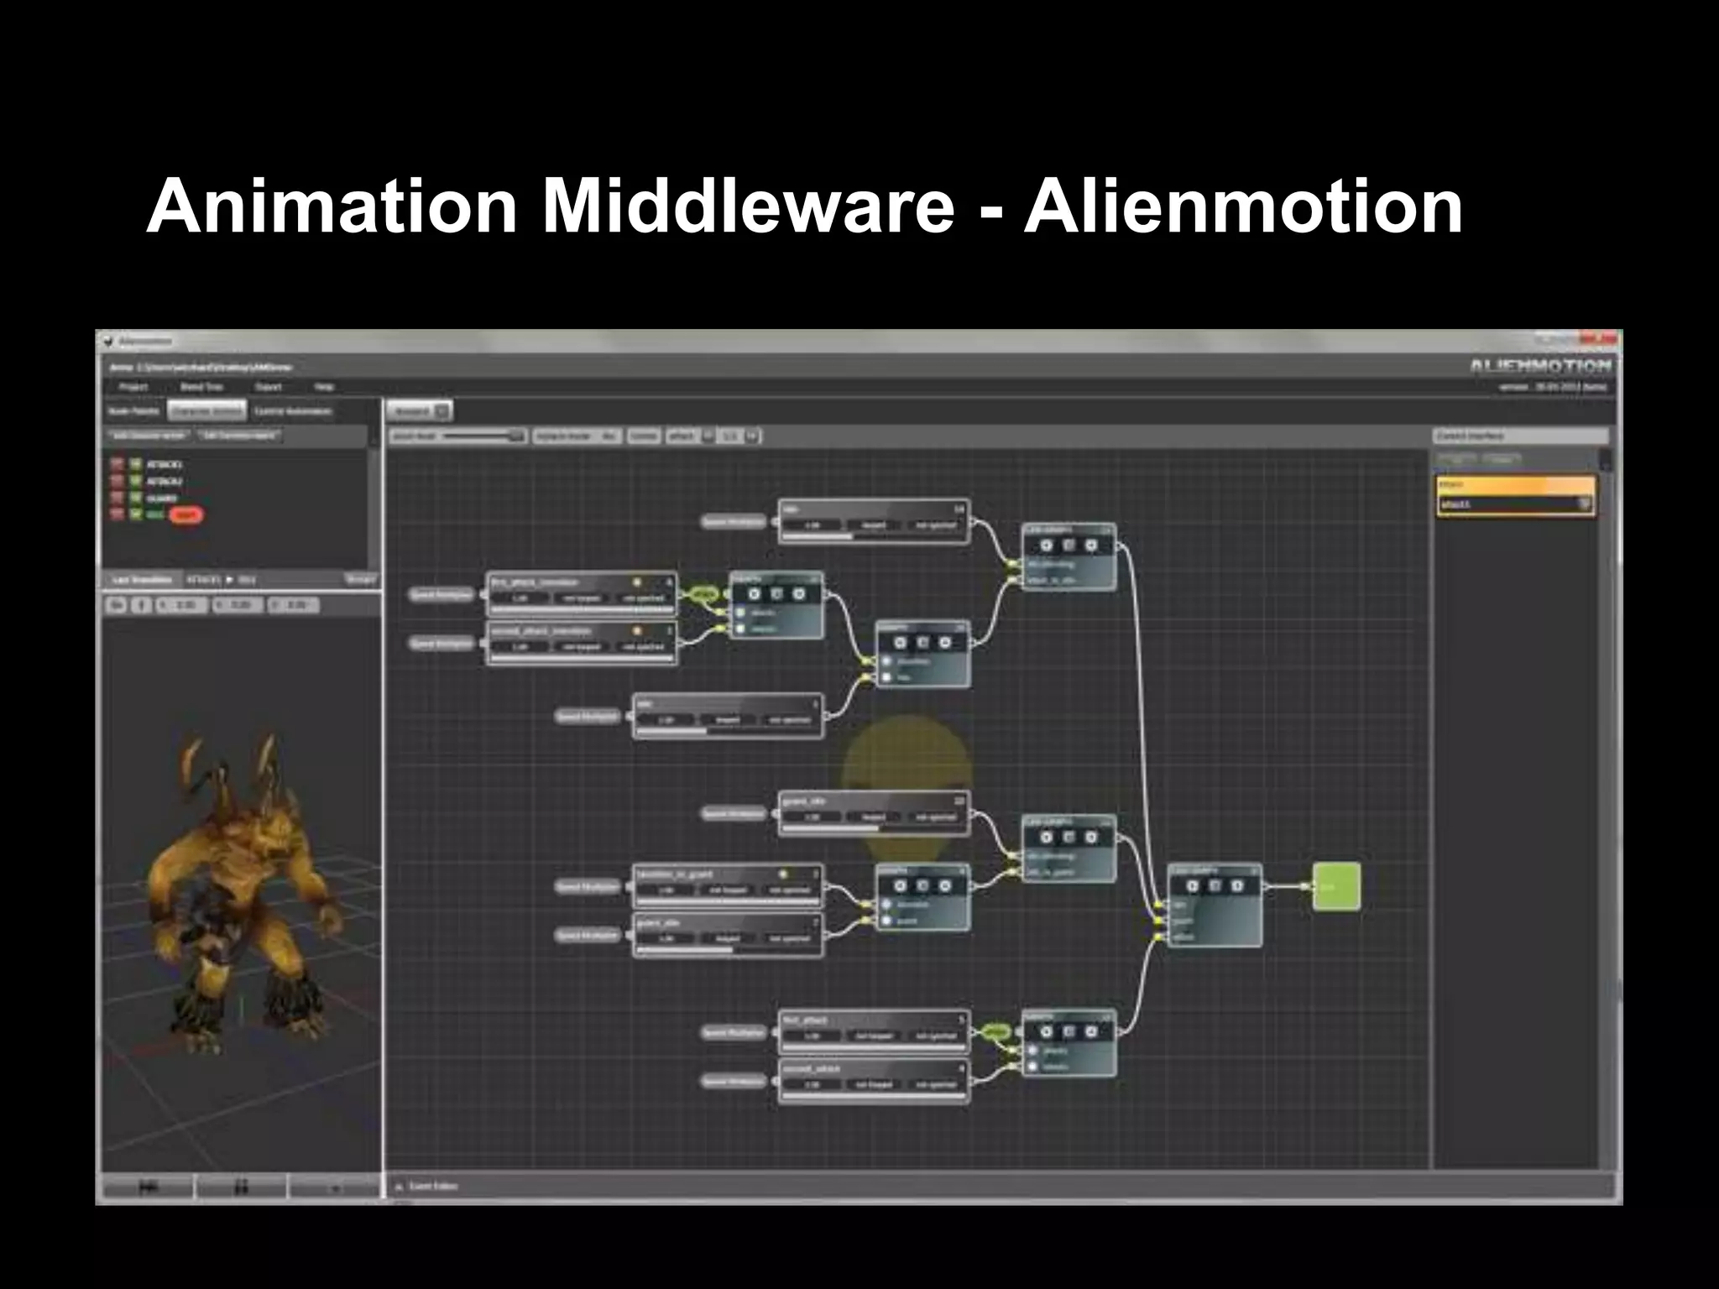The width and height of the screenshot is (1719, 1289).
Task: Click the green output node of the blend tree
Action: [x=1336, y=886]
